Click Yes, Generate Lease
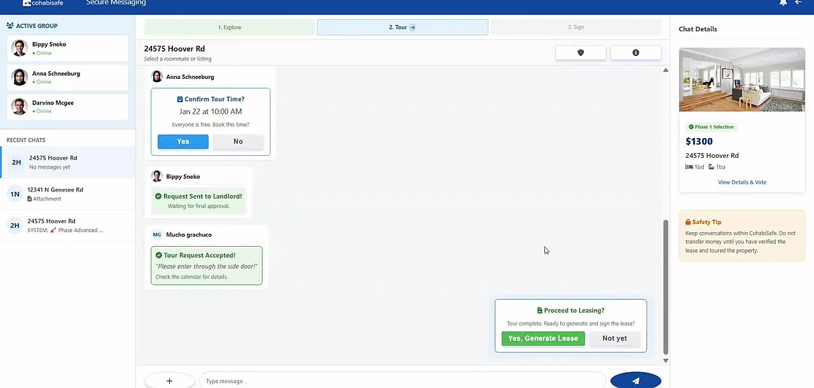 (x=543, y=338)
